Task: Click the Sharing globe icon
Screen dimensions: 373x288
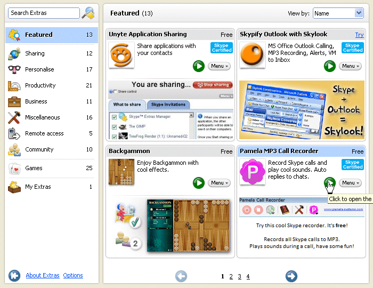Action: [14, 53]
